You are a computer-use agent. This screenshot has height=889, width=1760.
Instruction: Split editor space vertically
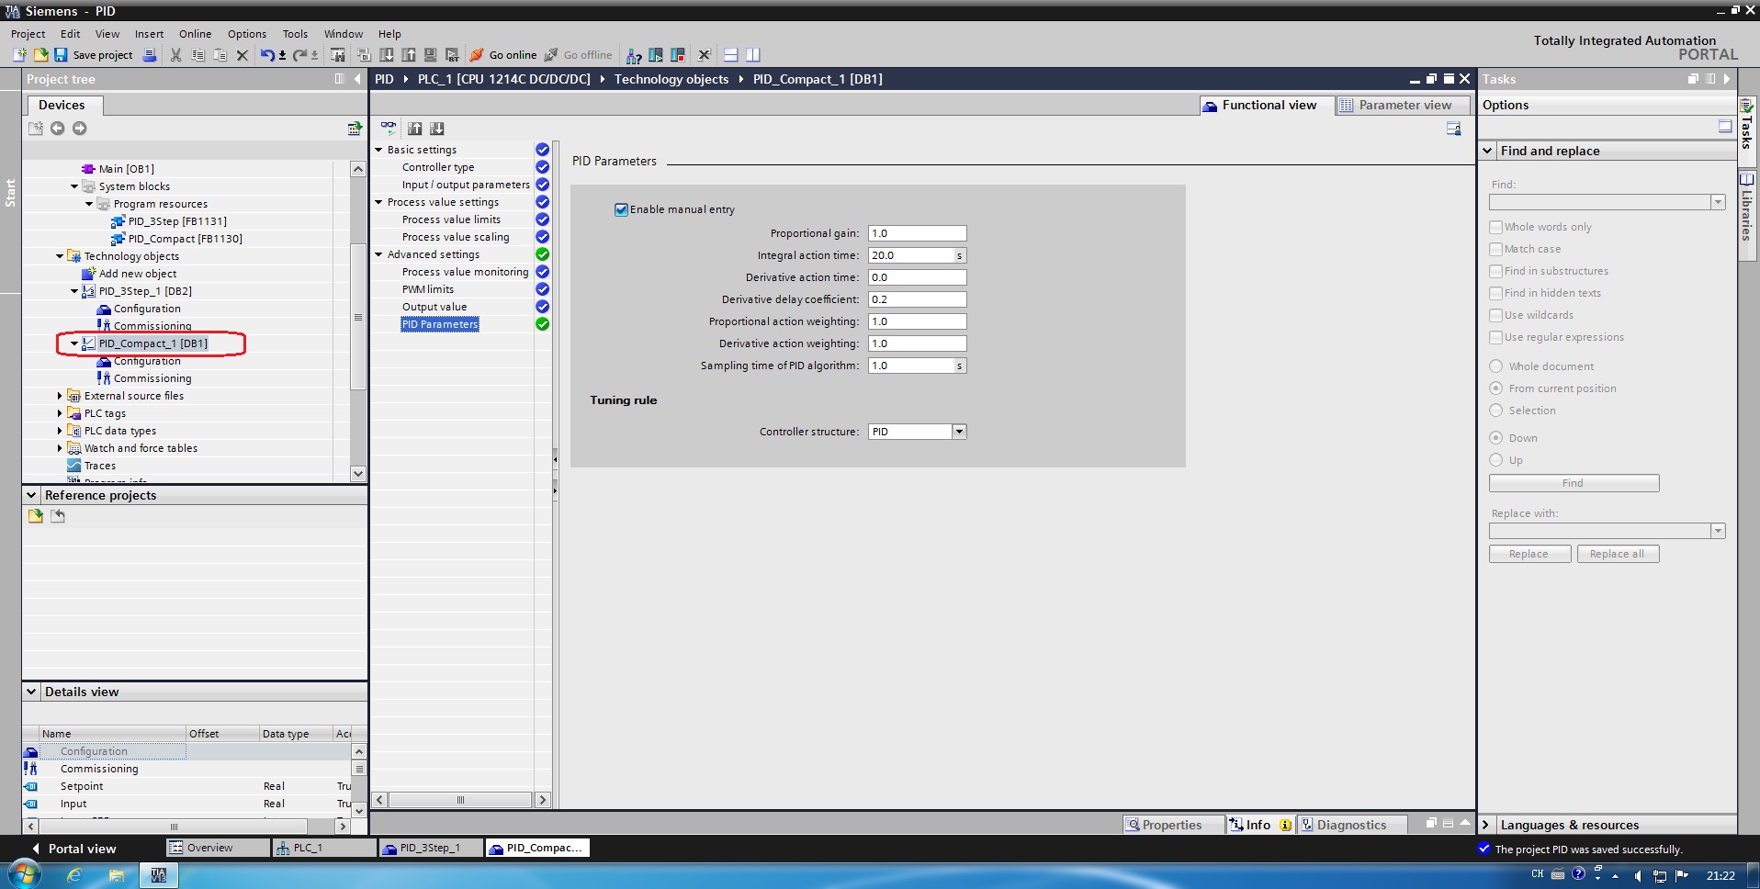(x=753, y=55)
